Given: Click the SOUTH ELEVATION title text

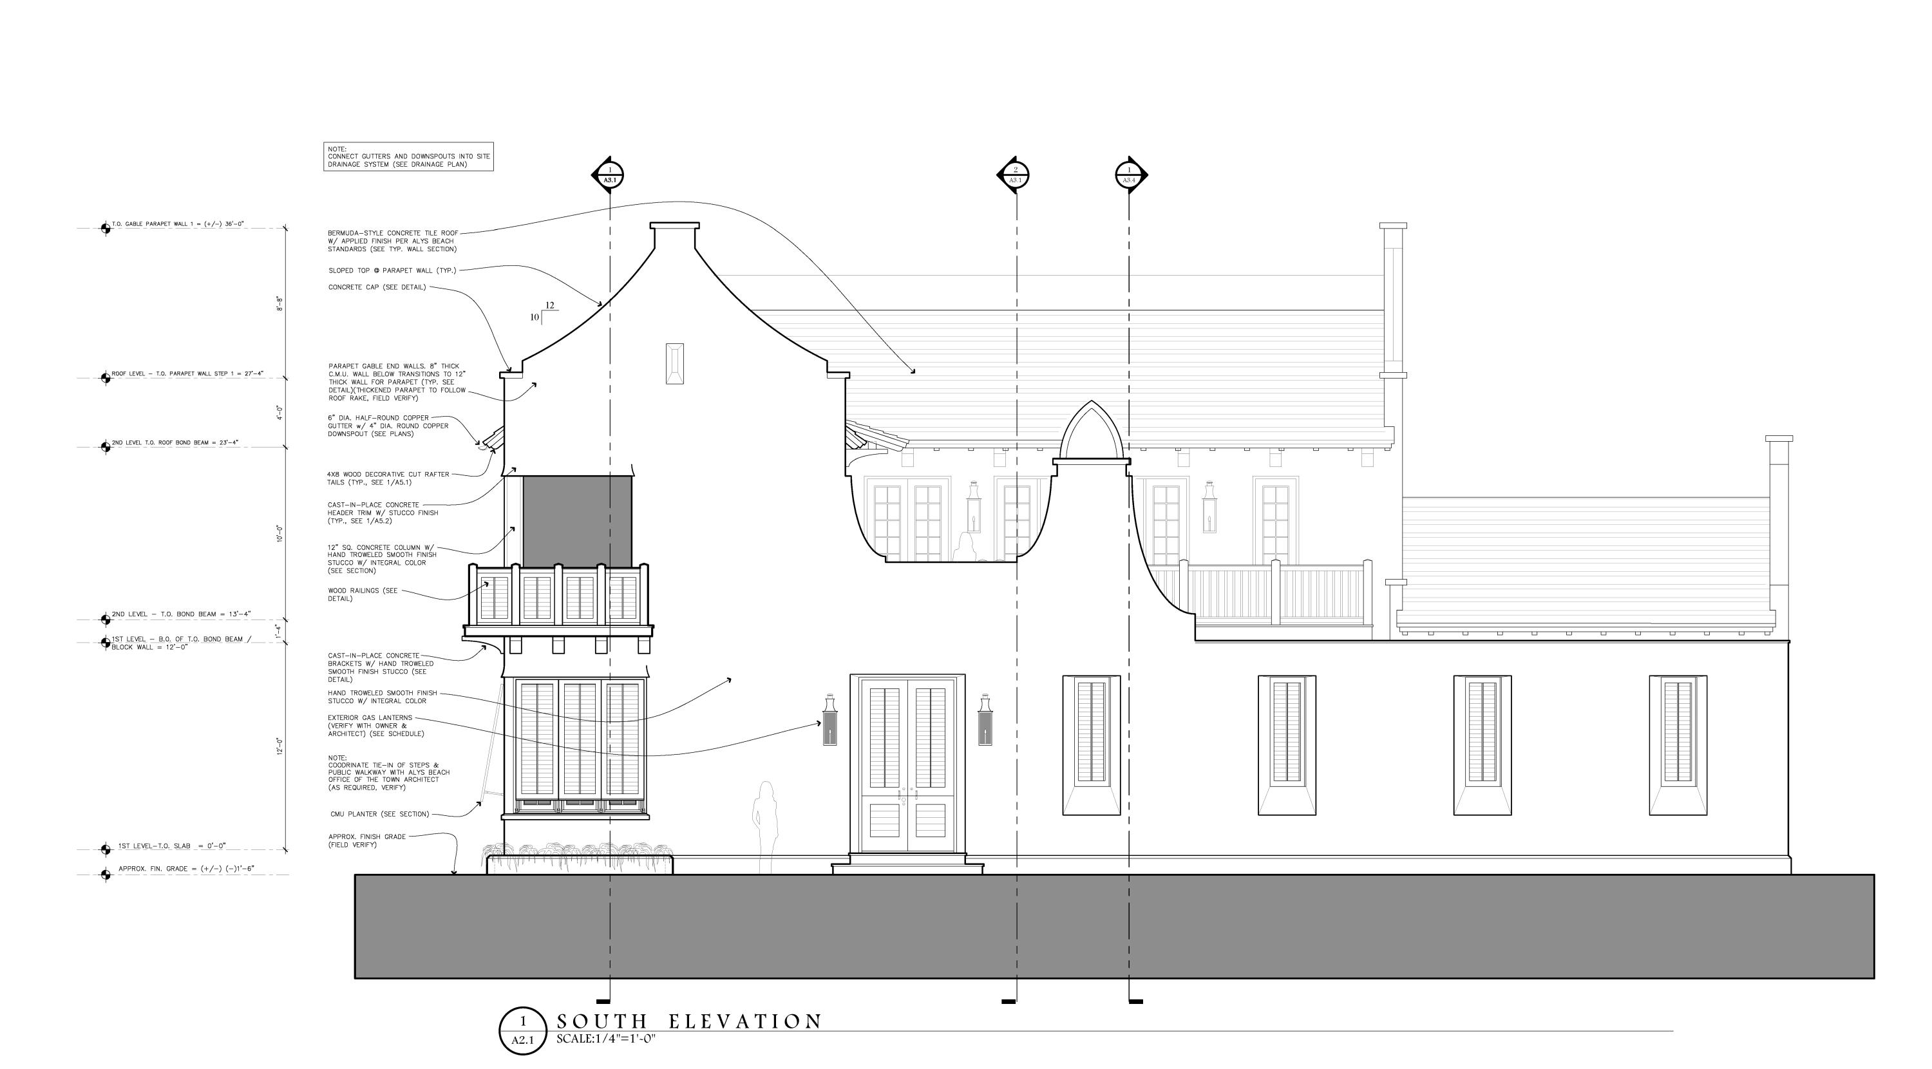Looking at the screenshot, I should point(689,1021).
